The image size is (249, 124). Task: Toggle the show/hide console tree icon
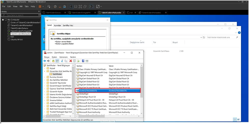click(57, 61)
